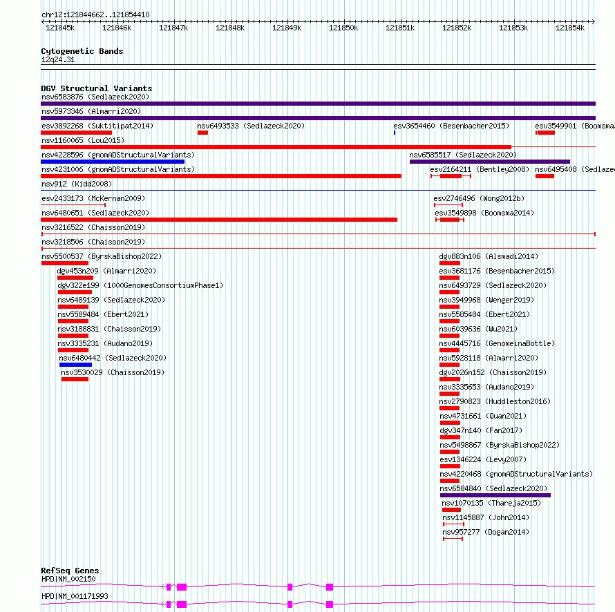Click the dgv453n209 (Almarri2020) label
The image size is (615, 612).
coord(106,271)
